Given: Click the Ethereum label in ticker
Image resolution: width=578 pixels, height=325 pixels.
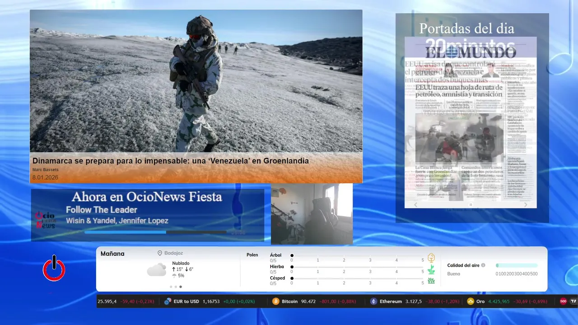Looking at the screenshot, I should click(391, 302).
